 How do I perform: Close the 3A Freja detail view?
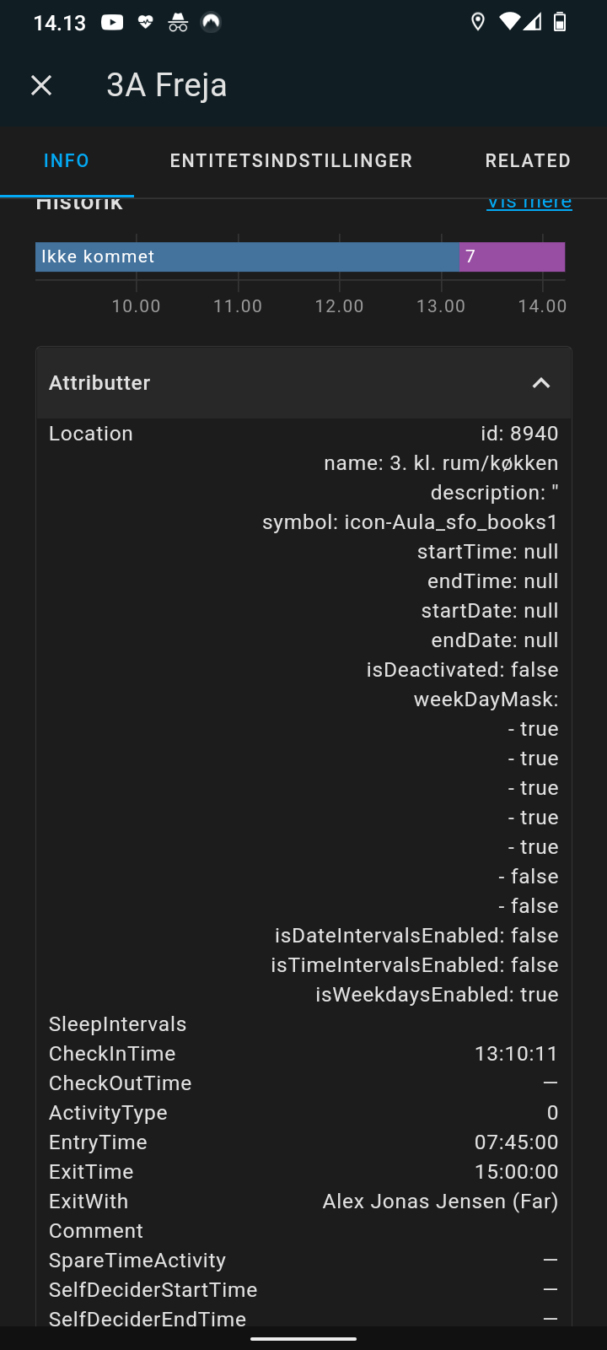click(x=40, y=84)
